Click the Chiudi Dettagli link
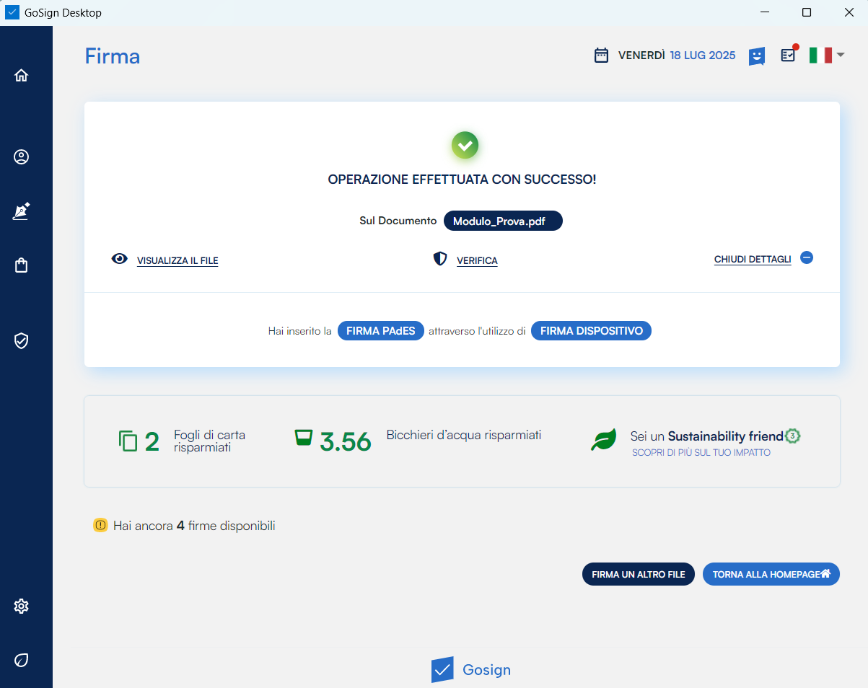 pyautogui.click(x=752, y=260)
